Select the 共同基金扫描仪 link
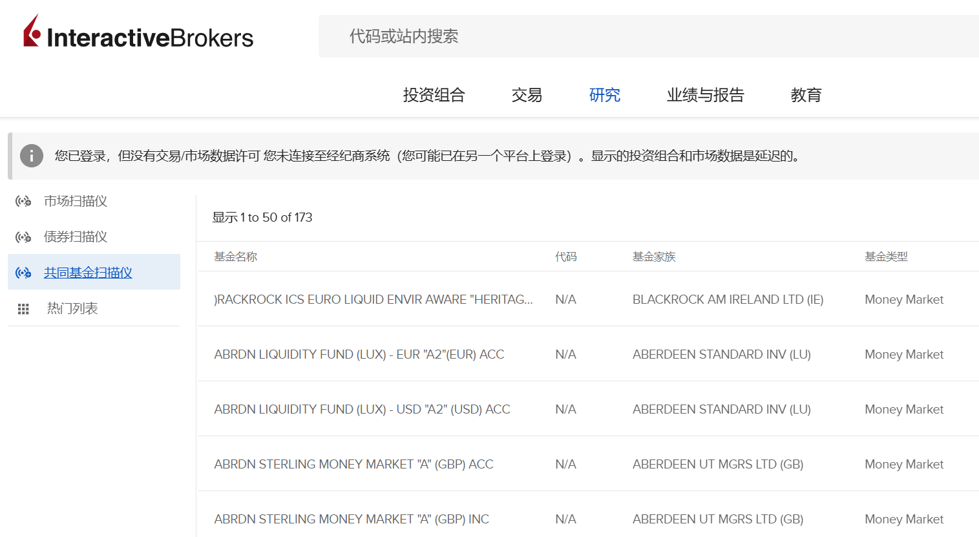 coord(88,273)
